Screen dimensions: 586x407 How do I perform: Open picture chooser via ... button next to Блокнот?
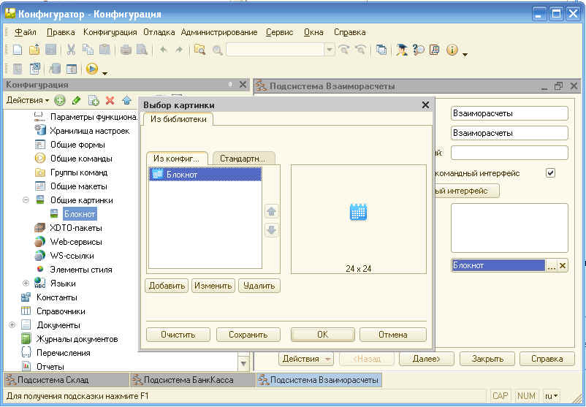pos(551,266)
